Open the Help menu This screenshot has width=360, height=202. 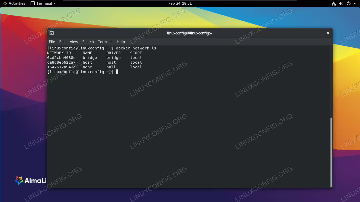121,42
